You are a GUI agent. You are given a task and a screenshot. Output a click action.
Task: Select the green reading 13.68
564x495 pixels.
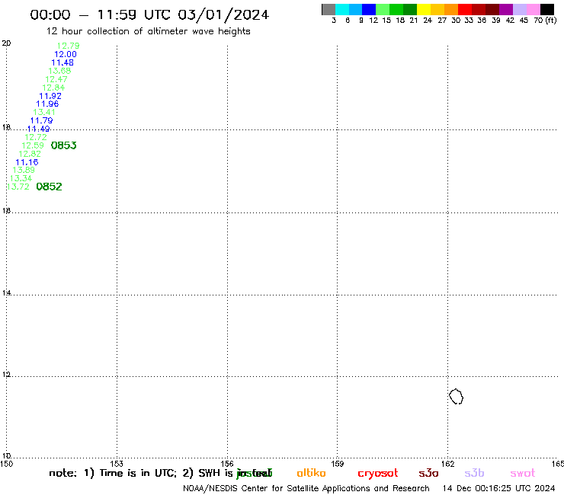pos(59,71)
